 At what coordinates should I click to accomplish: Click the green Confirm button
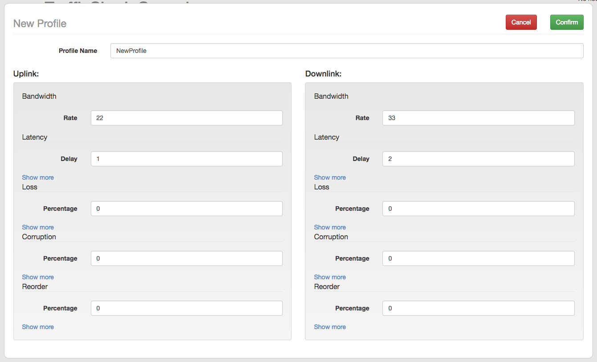click(566, 22)
